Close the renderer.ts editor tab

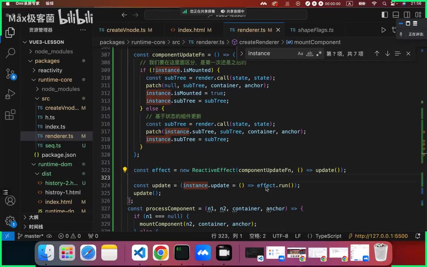(278, 30)
